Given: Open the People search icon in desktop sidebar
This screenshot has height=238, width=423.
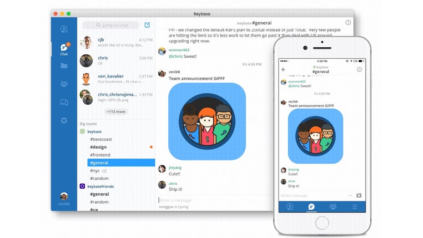Looking at the screenshot, I should pos(64,30).
